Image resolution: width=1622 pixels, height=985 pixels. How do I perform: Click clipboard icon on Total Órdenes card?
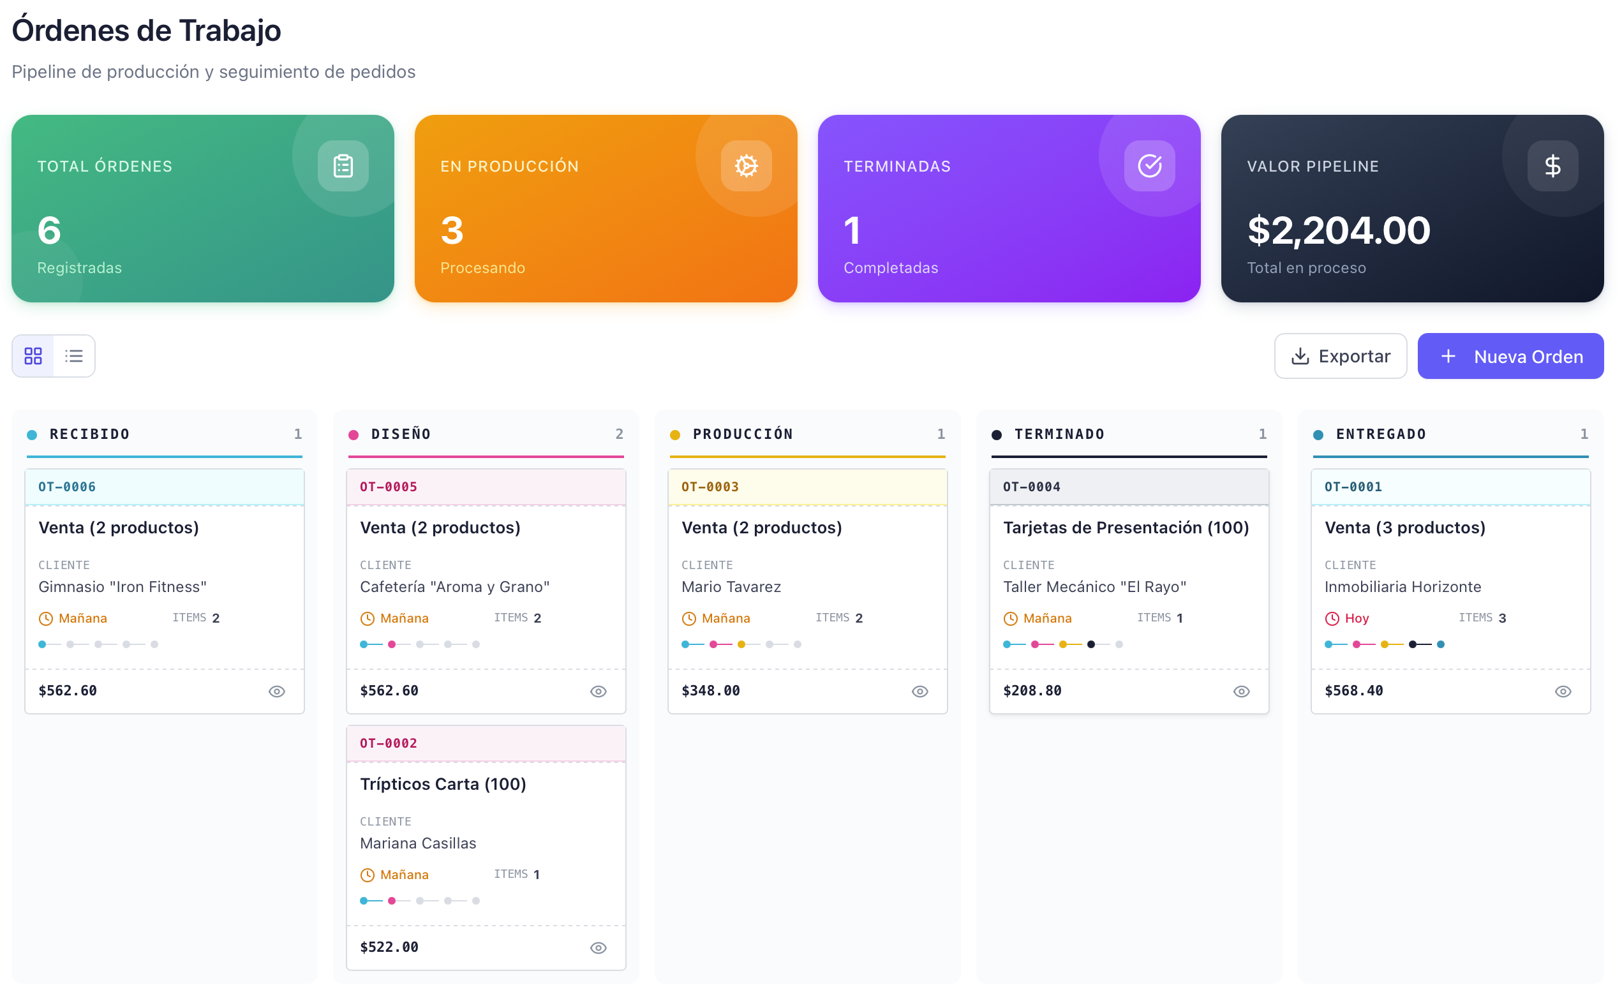click(x=343, y=166)
